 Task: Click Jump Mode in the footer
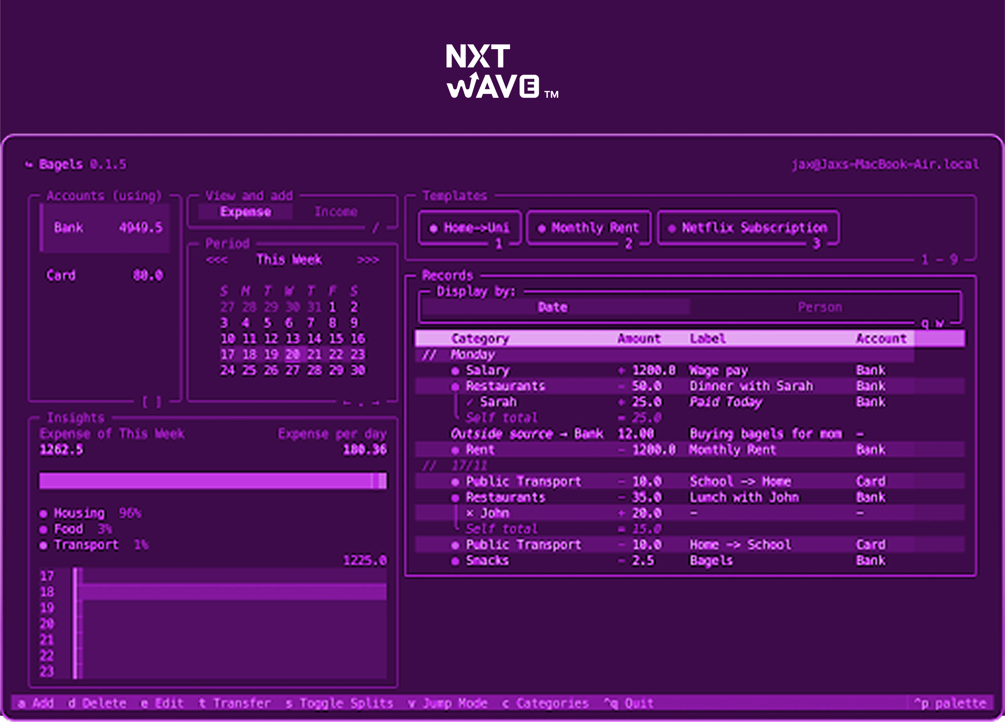(448, 703)
